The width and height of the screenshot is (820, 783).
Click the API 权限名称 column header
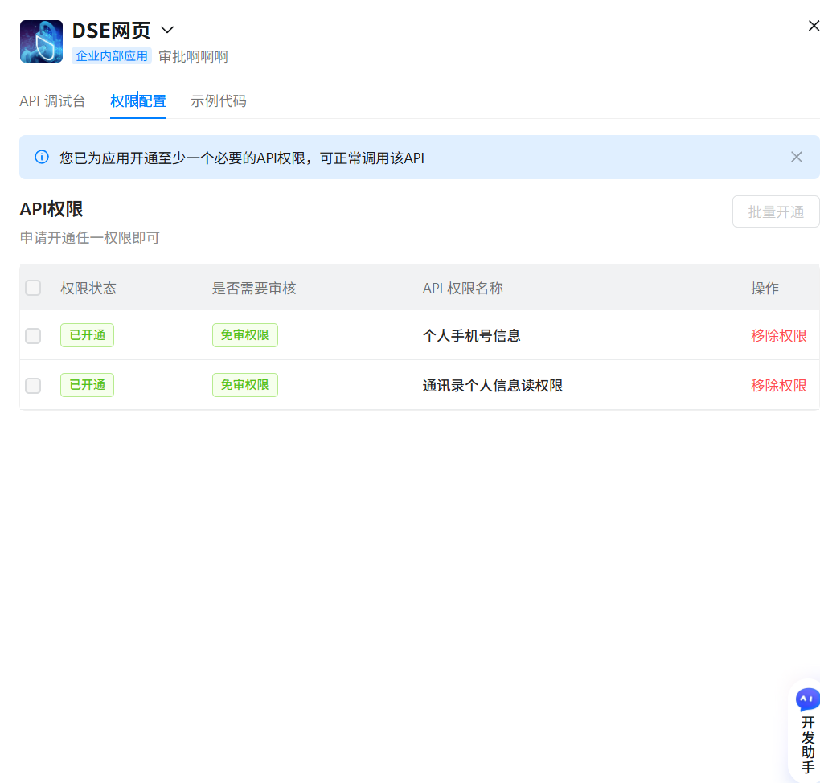click(x=463, y=288)
